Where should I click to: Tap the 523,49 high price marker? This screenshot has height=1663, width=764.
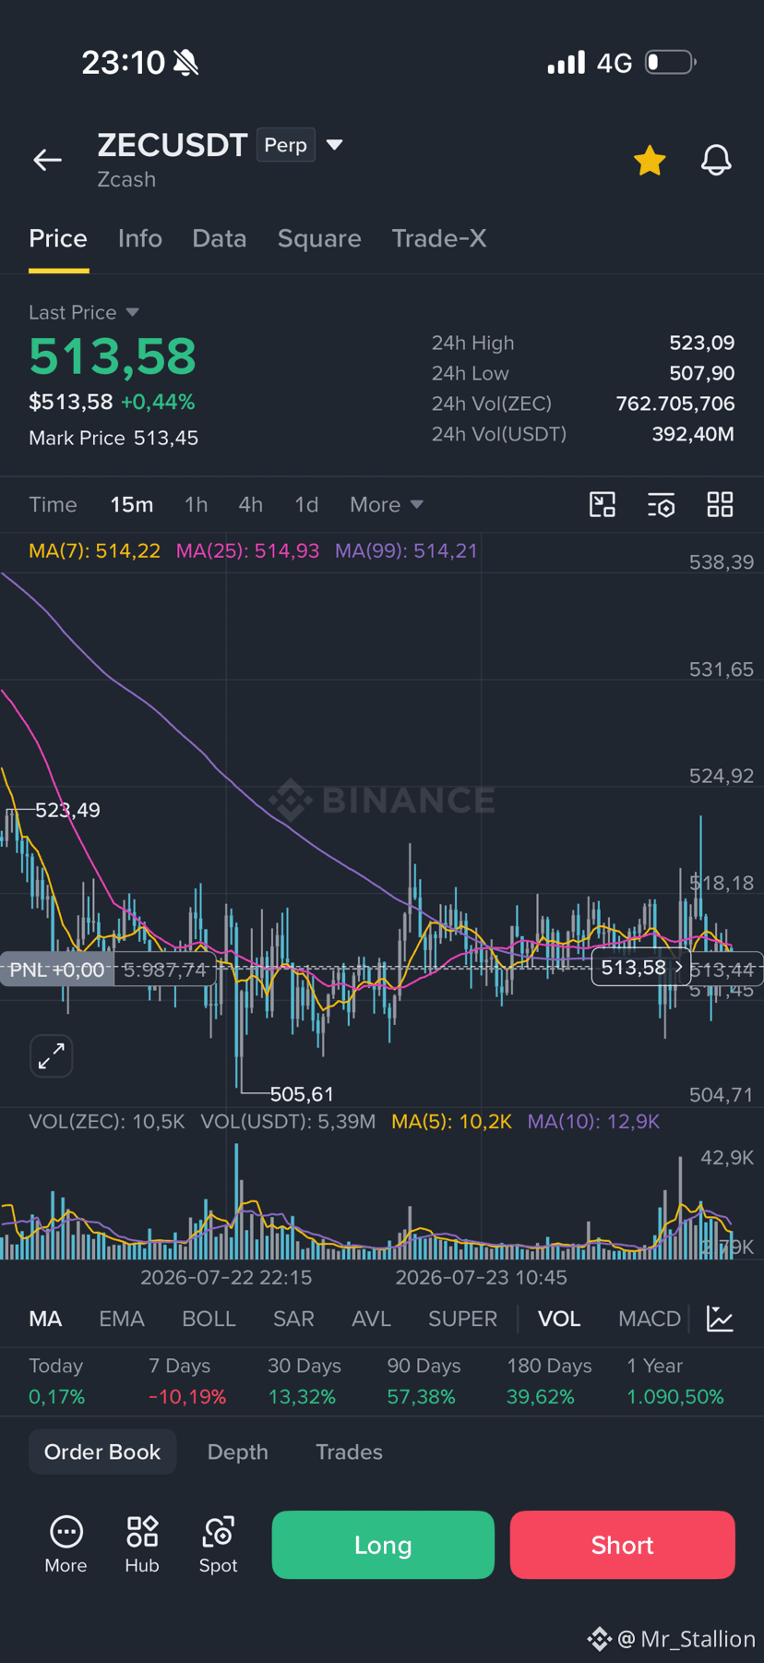coord(67,810)
